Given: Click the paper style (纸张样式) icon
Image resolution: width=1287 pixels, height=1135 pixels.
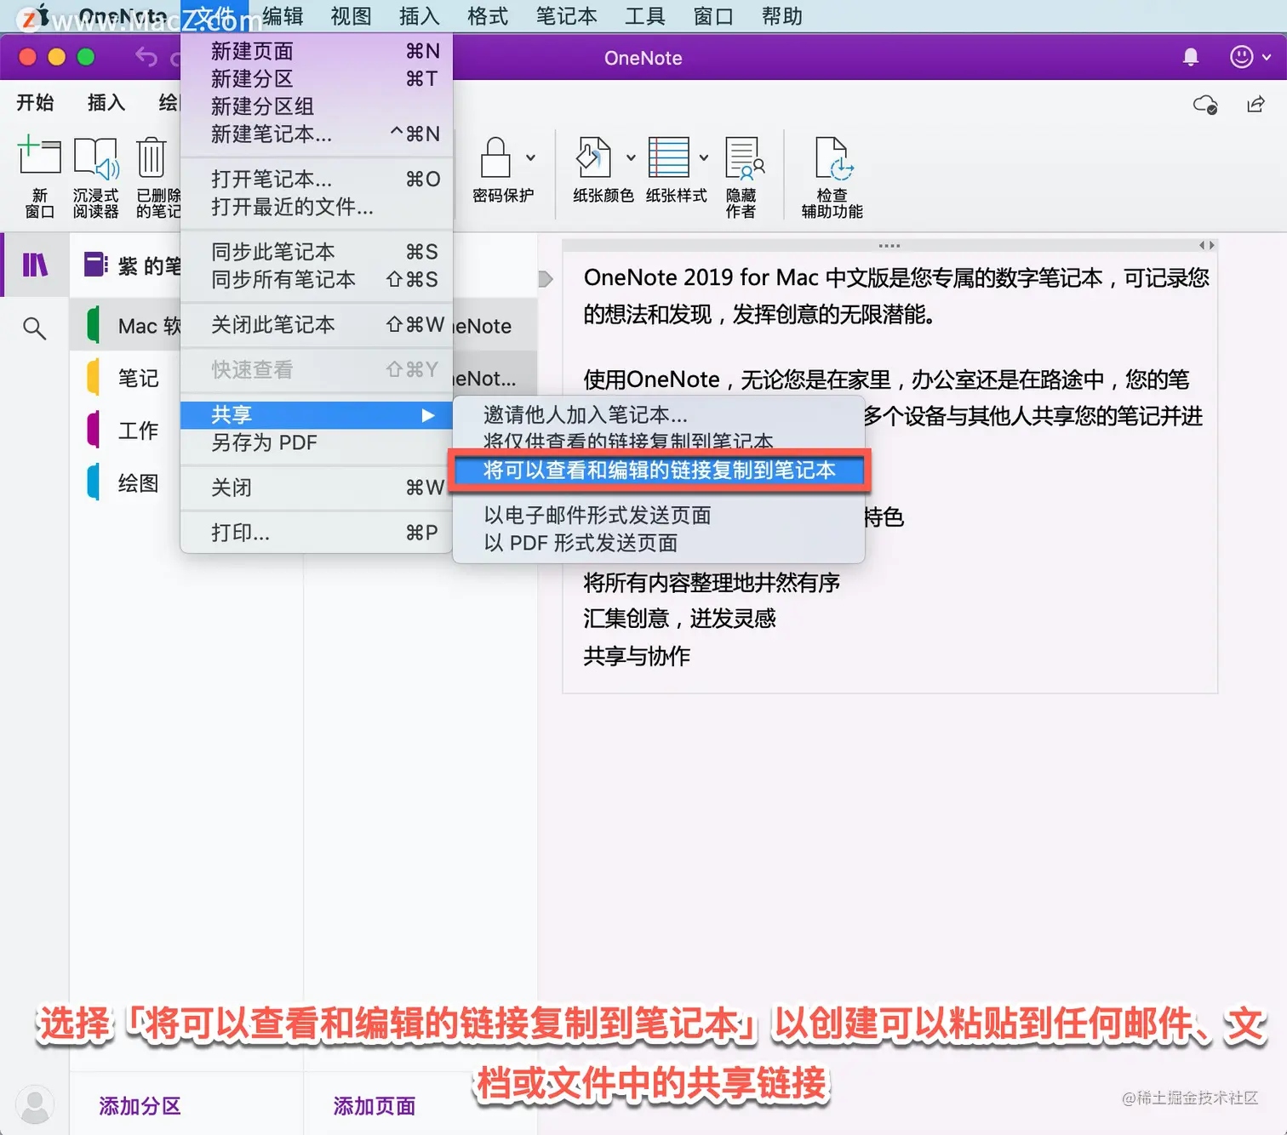Looking at the screenshot, I should 669,157.
